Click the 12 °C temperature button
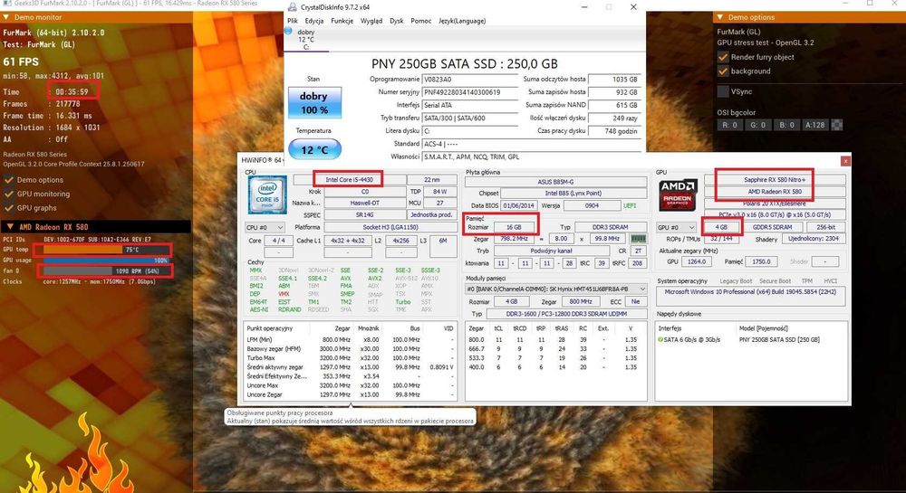The width and height of the screenshot is (906, 493). (x=314, y=149)
